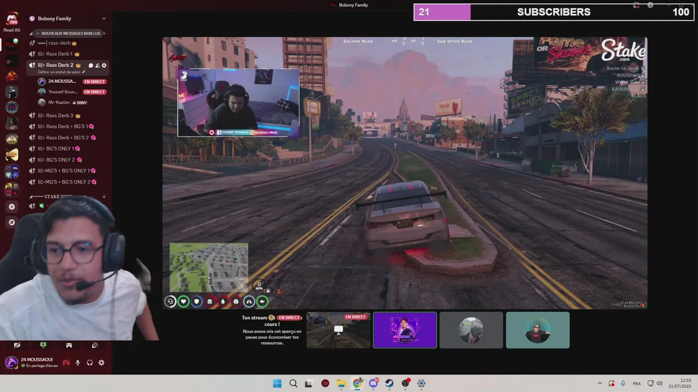Open gear settings app on taskbar
The width and height of the screenshot is (698, 392).
coord(421,383)
